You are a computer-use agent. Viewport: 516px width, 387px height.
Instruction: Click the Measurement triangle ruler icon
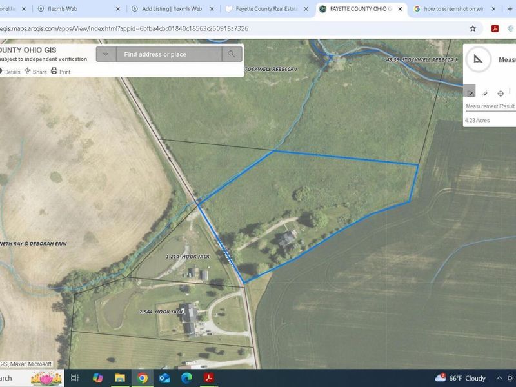click(x=478, y=59)
